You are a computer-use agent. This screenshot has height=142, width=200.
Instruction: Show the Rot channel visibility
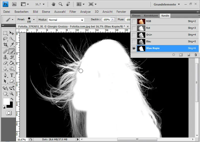[x=134, y=28]
